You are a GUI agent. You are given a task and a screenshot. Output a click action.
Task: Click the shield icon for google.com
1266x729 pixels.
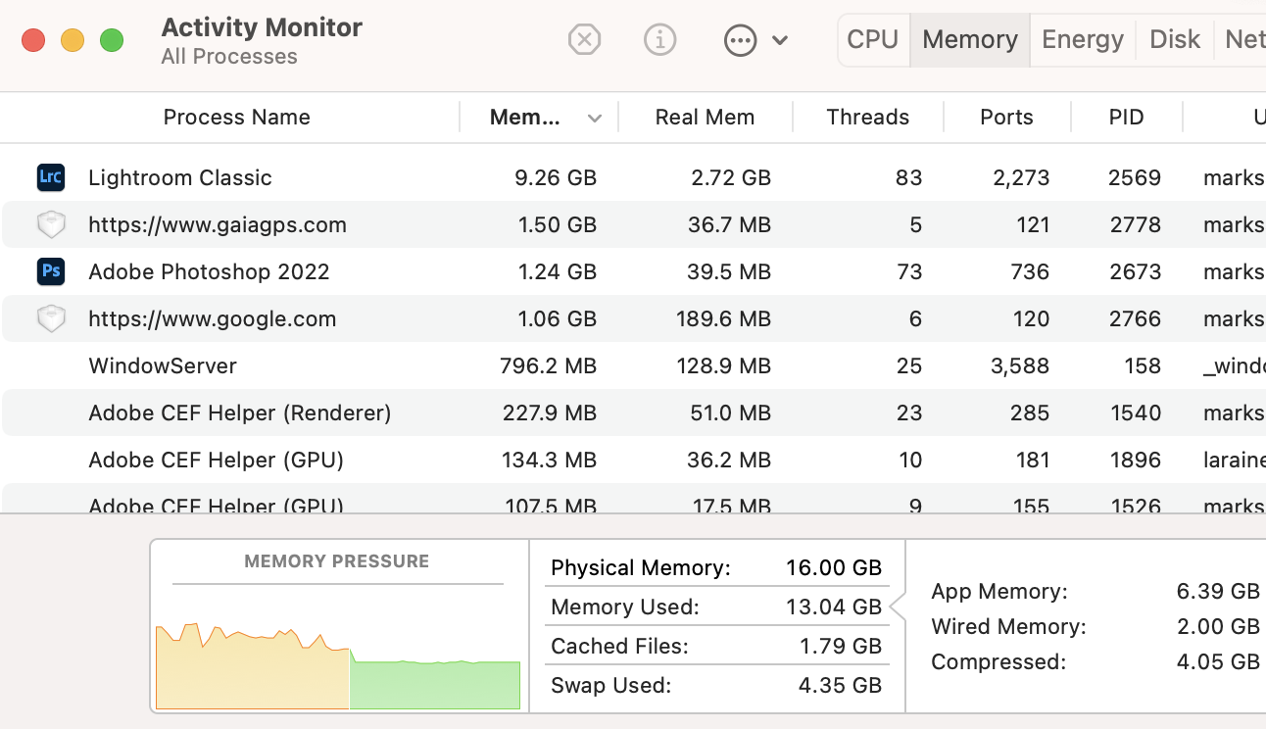[x=51, y=318]
